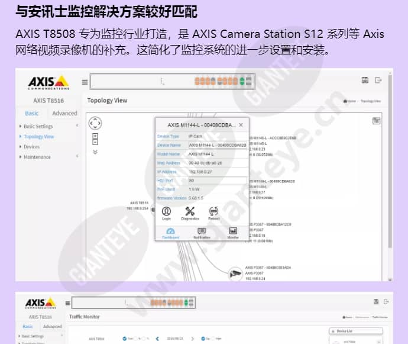Expand the double-chevron below zoom controls

click(95, 152)
